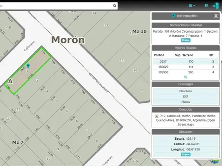The image size is (222, 166).
Task: Click the Información location pin icon
Action: click(173, 16)
